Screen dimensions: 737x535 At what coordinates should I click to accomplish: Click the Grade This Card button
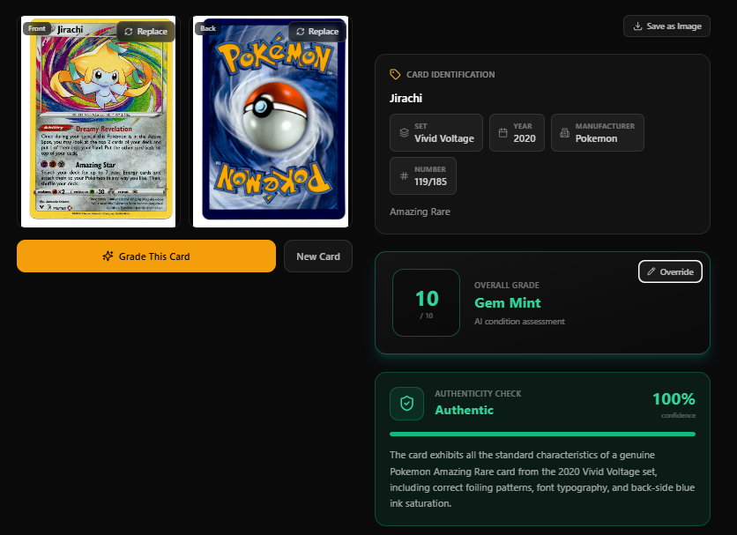146,256
